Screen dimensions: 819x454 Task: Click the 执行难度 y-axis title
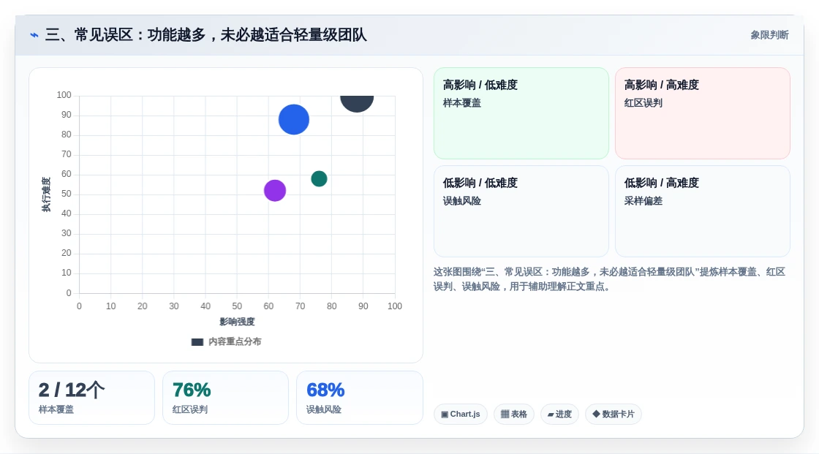47,194
